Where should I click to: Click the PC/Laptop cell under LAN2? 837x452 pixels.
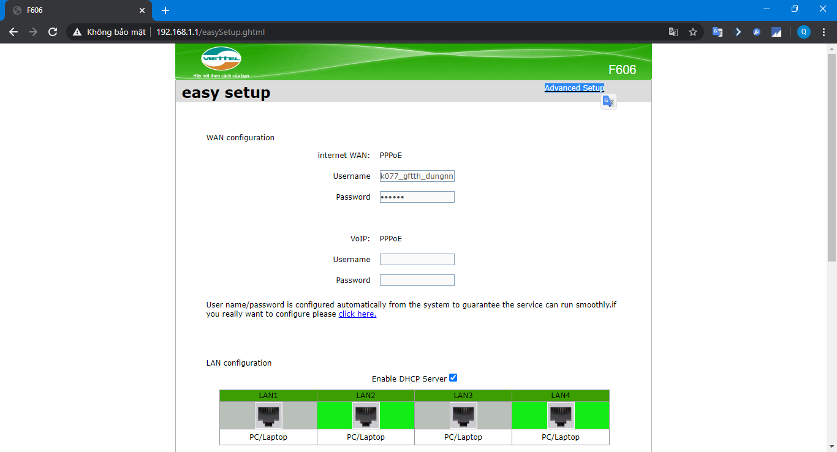pyautogui.click(x=366, y=437)
